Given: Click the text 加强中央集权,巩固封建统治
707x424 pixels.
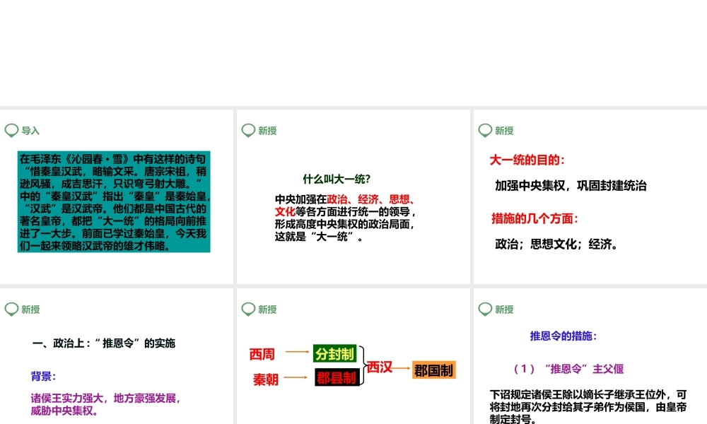Looking at the screenshot, I should pos(571,186).
